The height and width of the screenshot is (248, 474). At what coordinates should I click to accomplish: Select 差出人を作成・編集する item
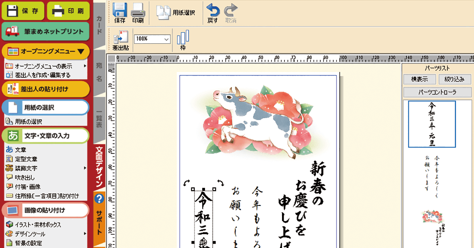(38, 75)
